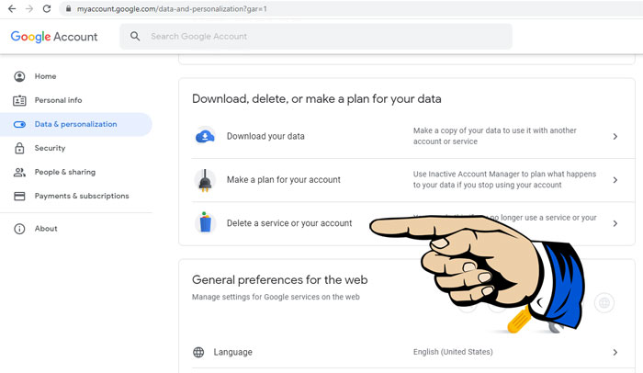Click the trash bin delete icon
The width and height of the screenshot is (643, 373).
click(205, 223)
